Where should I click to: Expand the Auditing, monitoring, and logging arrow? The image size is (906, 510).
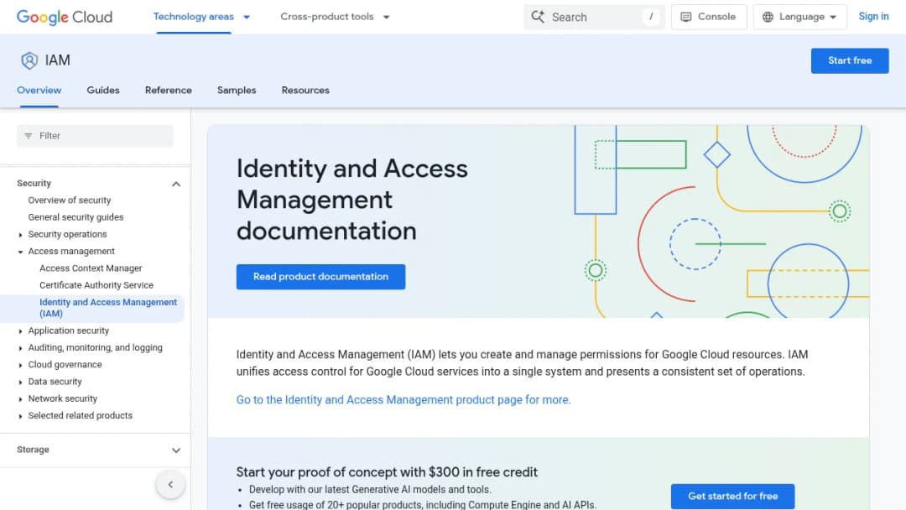point(20,348)
